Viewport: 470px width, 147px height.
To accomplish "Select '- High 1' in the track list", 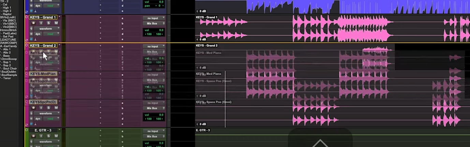I will (6, 8).
